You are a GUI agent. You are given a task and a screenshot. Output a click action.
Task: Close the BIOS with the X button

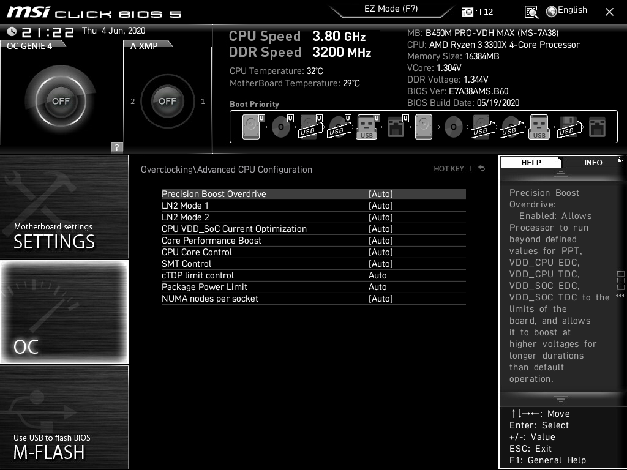tap(609, 12)
